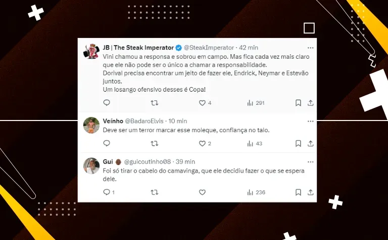
Task: Retweet The Steak Imperator's post
Action: 155,103
